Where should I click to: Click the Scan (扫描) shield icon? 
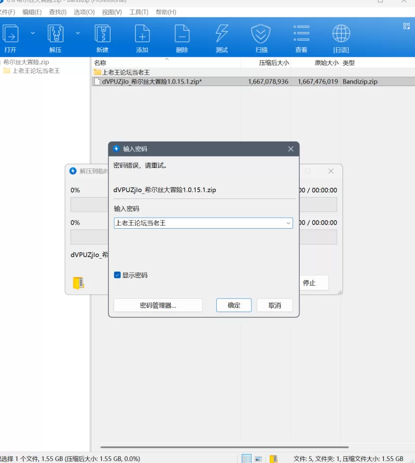[x=261, y=34]
